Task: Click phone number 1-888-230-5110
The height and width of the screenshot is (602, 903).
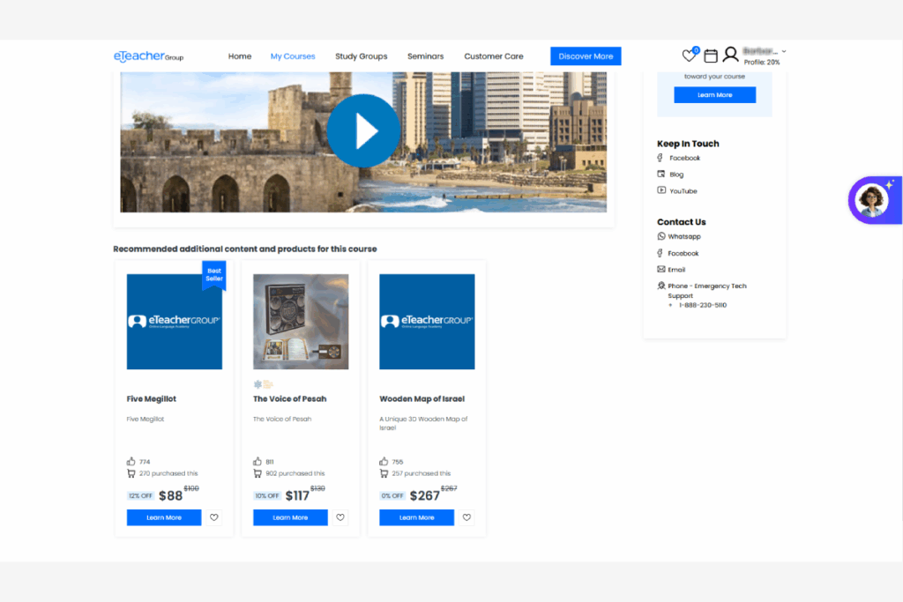Action: click(703, 305)
